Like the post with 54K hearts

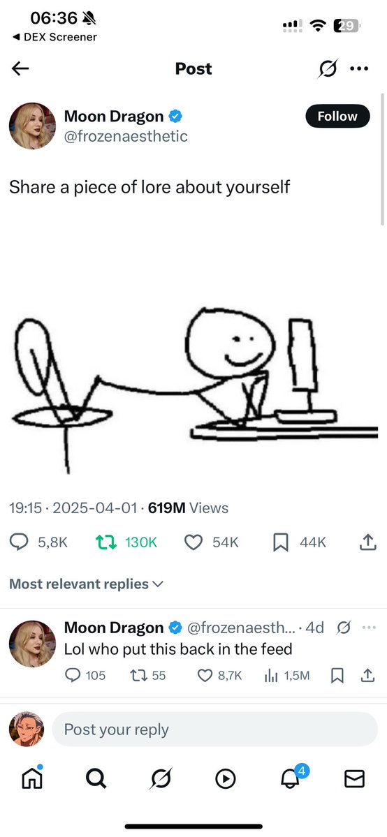pos(193,542)
